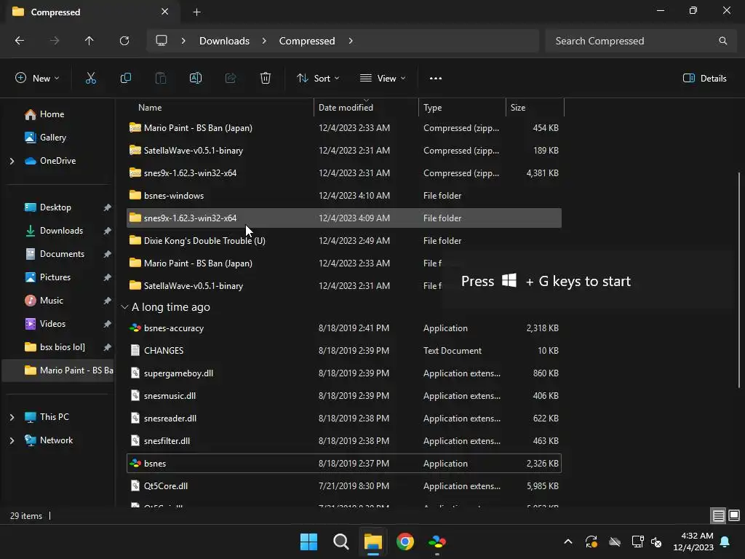Open the View layout dropdown
The height and width of the screenshot is (559, 745).
pos(383,79)
